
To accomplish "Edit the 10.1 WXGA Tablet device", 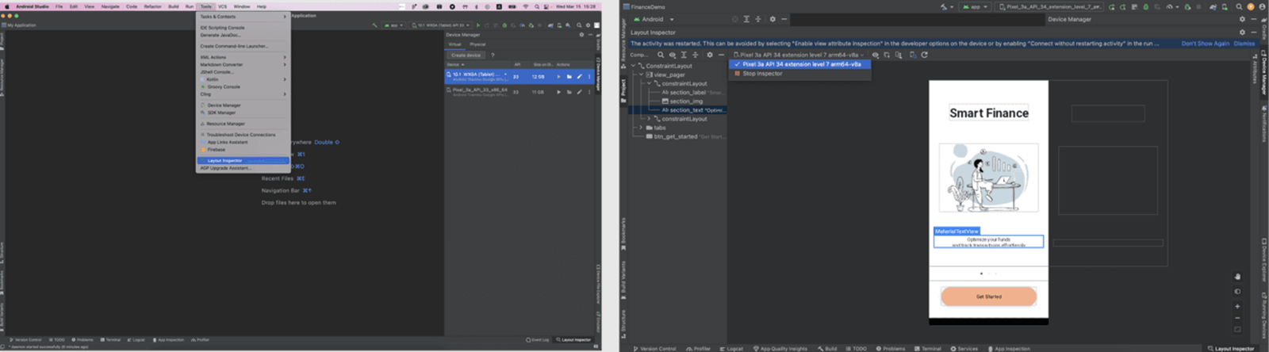I will [x=579, y=77].
